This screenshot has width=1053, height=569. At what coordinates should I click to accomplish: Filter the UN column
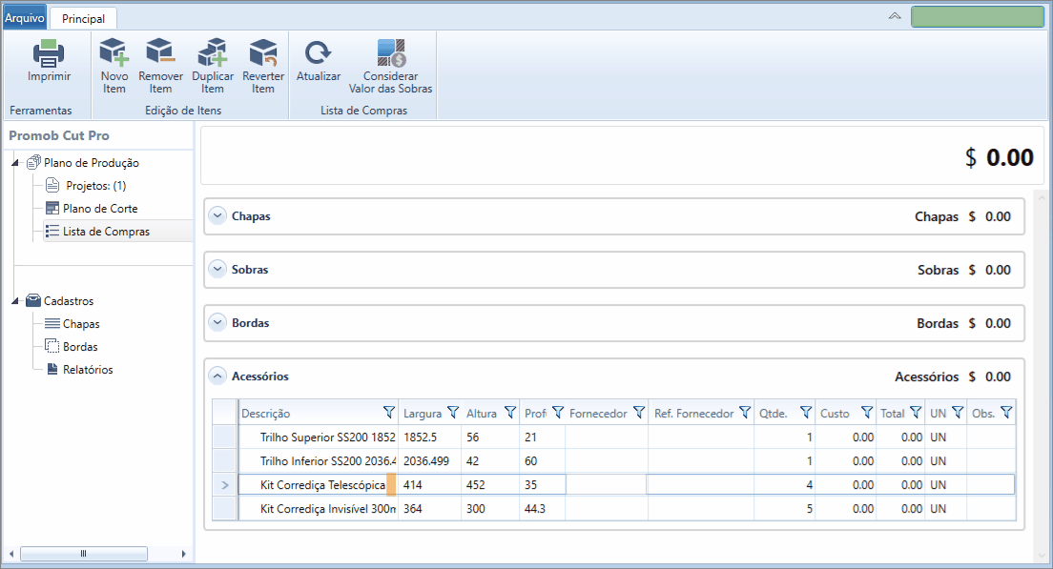(958, 412)
